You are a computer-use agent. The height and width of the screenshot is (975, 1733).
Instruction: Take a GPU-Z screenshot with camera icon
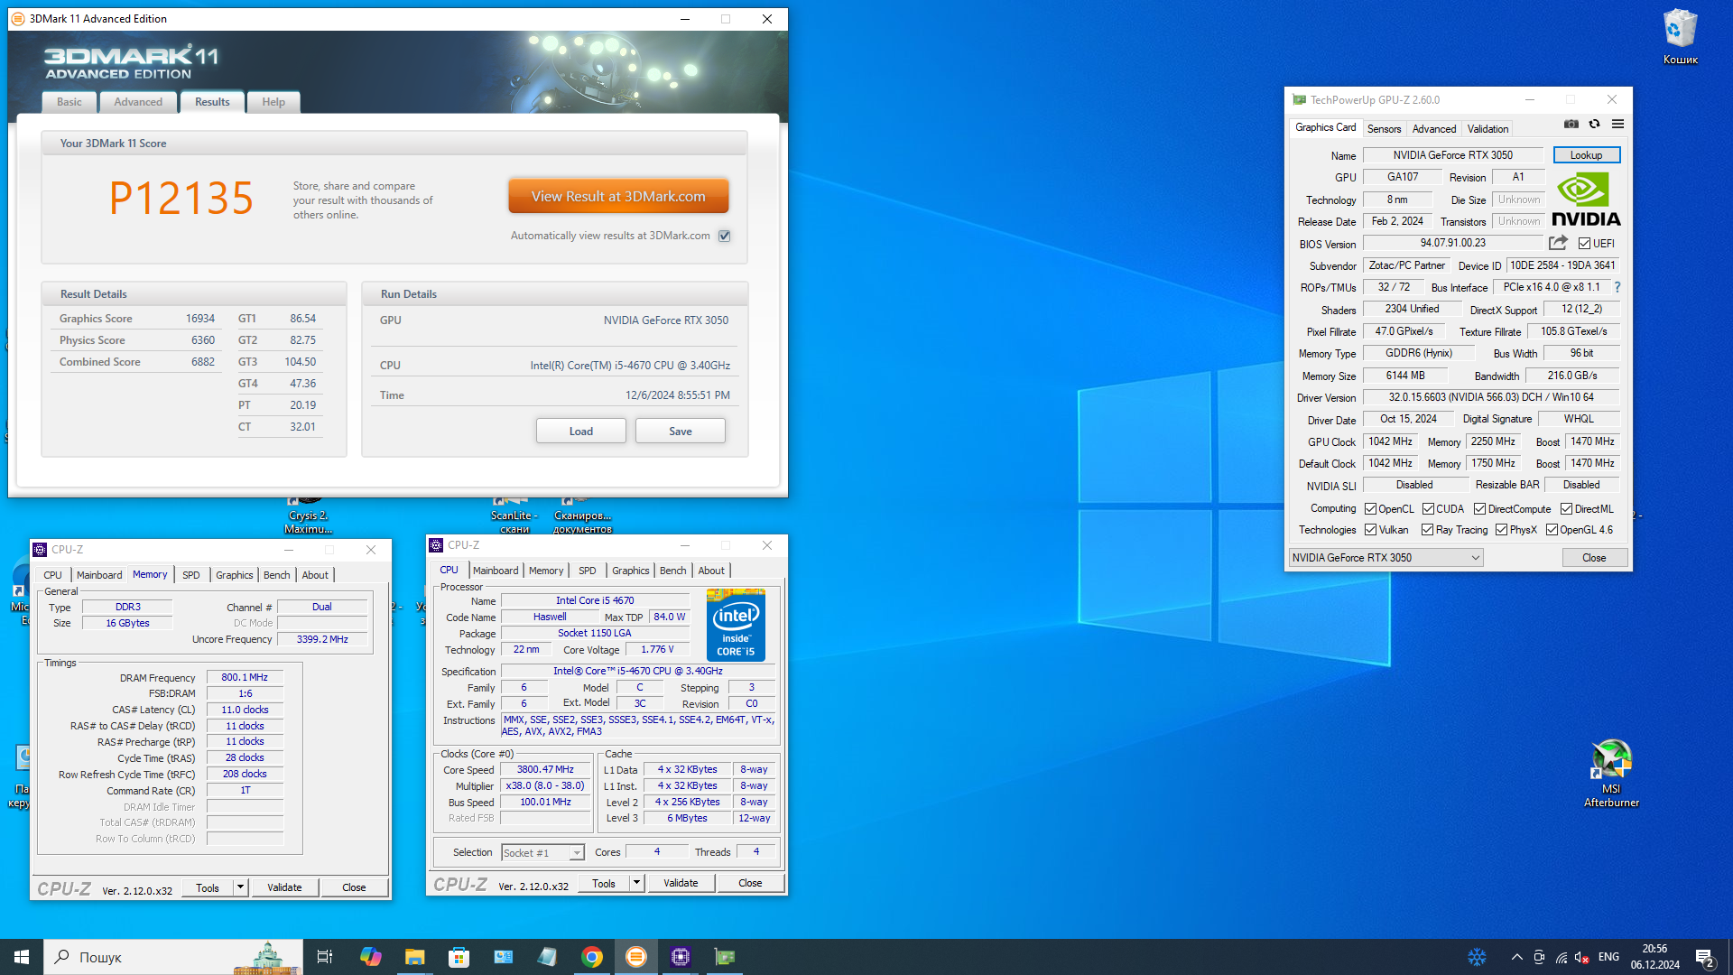pos(1571,125)
